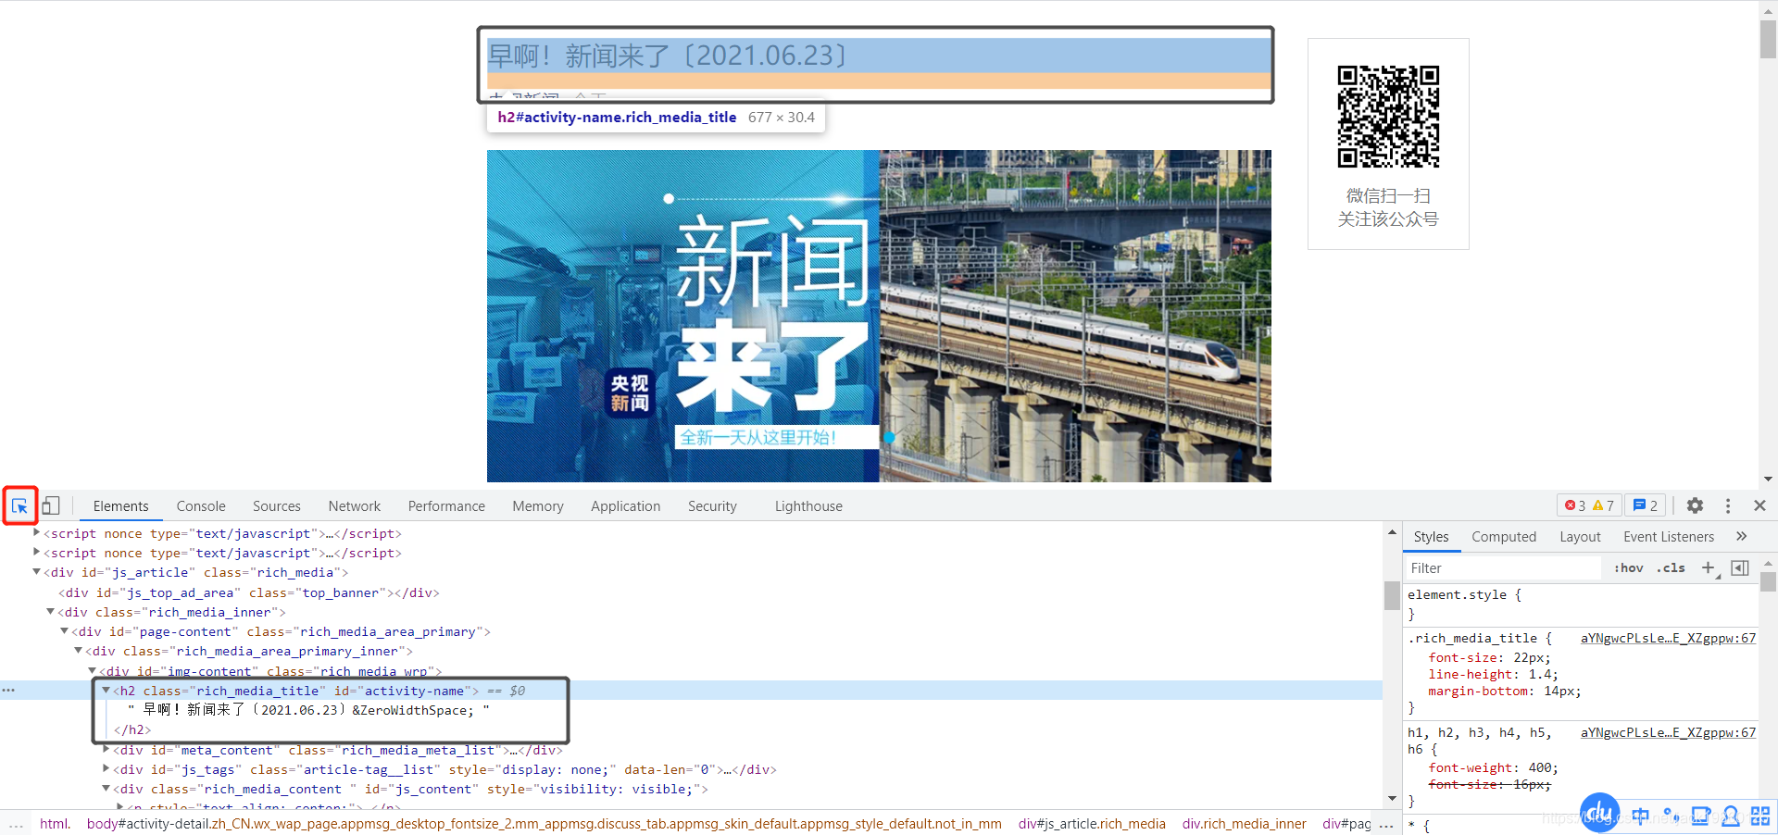Select body#activity-detail breadcrumb

[545, 824]
